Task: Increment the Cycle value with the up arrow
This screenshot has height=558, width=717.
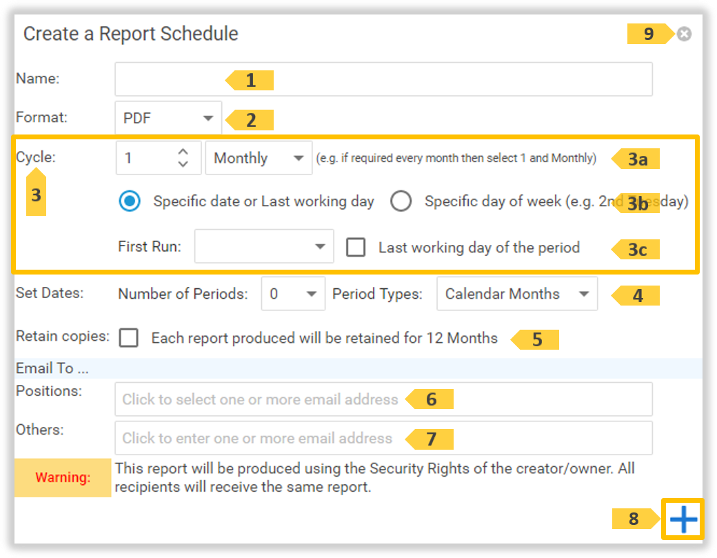Action: pos(183,152)
